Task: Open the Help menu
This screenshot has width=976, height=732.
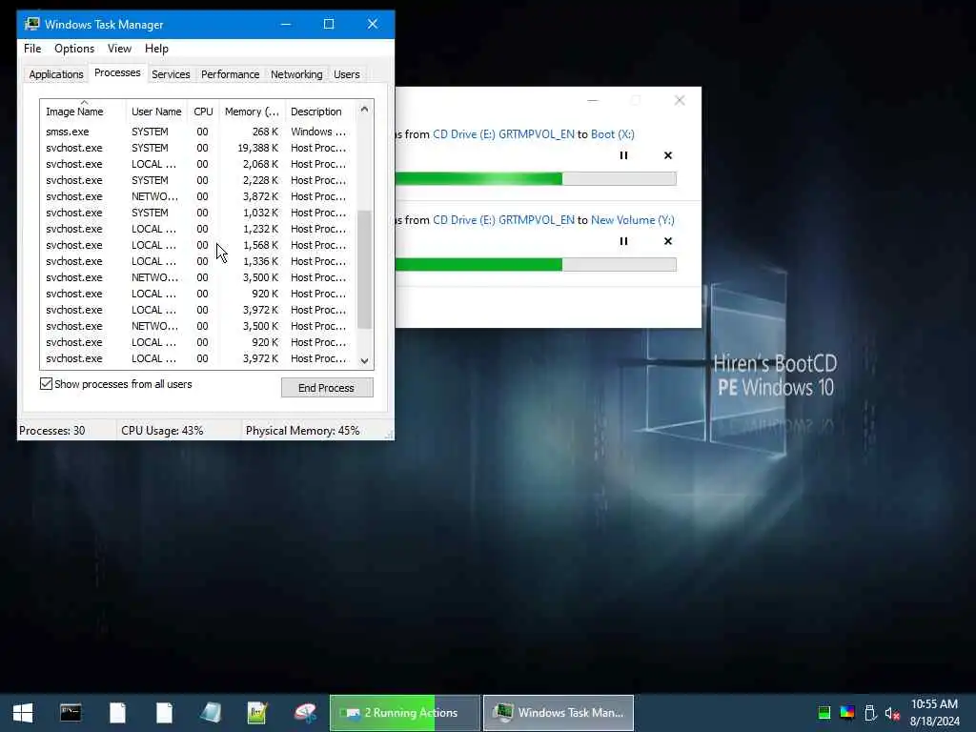Action: click(156, 49)
